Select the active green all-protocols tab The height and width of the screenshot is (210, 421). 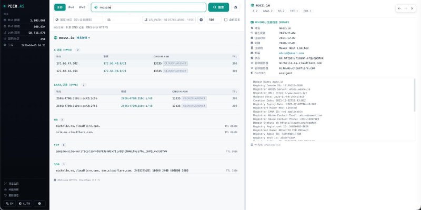tap(60, 7)
